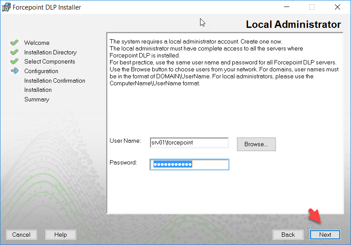Viewport: 351px width, 245px height.
Task: Click the checkmark next to Installation Directory
Action: click(x=14, y=52)
